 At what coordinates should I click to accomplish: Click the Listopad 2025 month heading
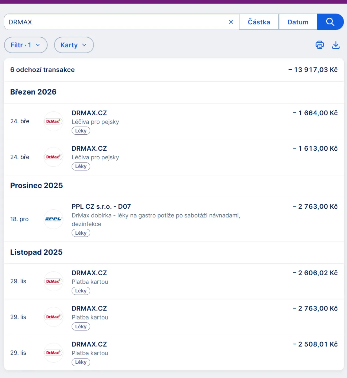tap(36, 252)
